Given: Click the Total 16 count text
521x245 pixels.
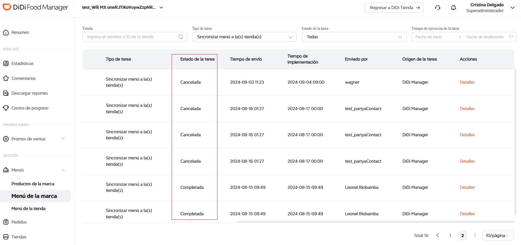Looking at the screenshot, I should pyautogui.click(x=421, y=236).
